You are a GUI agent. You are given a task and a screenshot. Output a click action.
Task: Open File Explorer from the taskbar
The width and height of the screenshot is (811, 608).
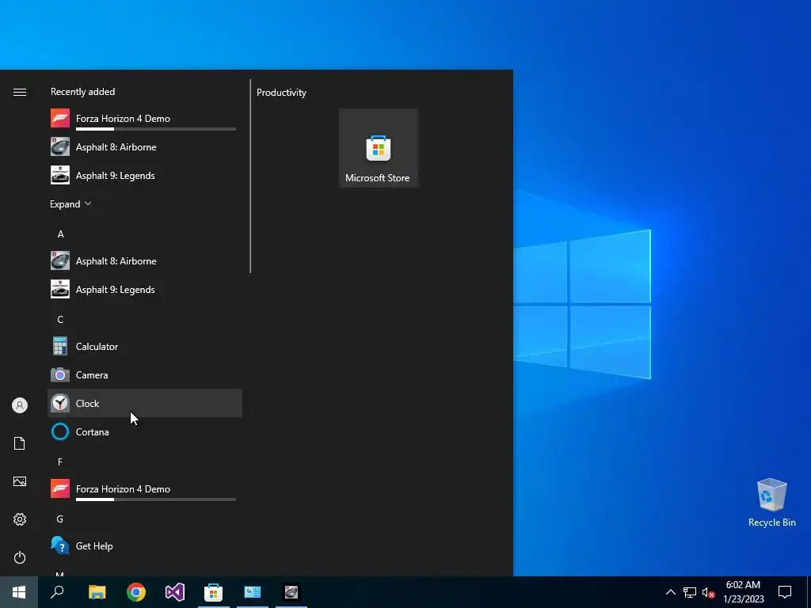click(x=97, y=592)
